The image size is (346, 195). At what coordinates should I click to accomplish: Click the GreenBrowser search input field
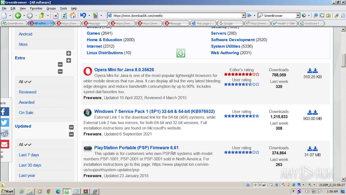pos(280,15)
